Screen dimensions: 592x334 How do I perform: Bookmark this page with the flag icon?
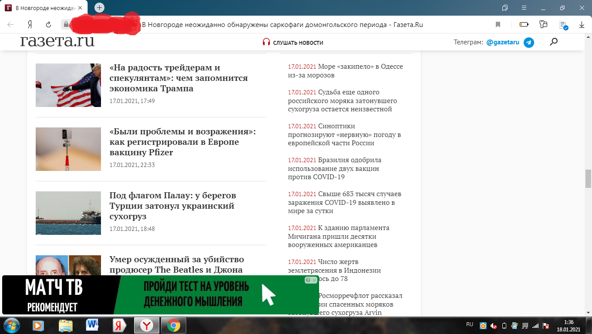[x=498, y=25]
